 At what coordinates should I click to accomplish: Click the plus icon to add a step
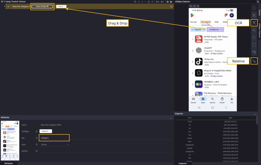139,2
